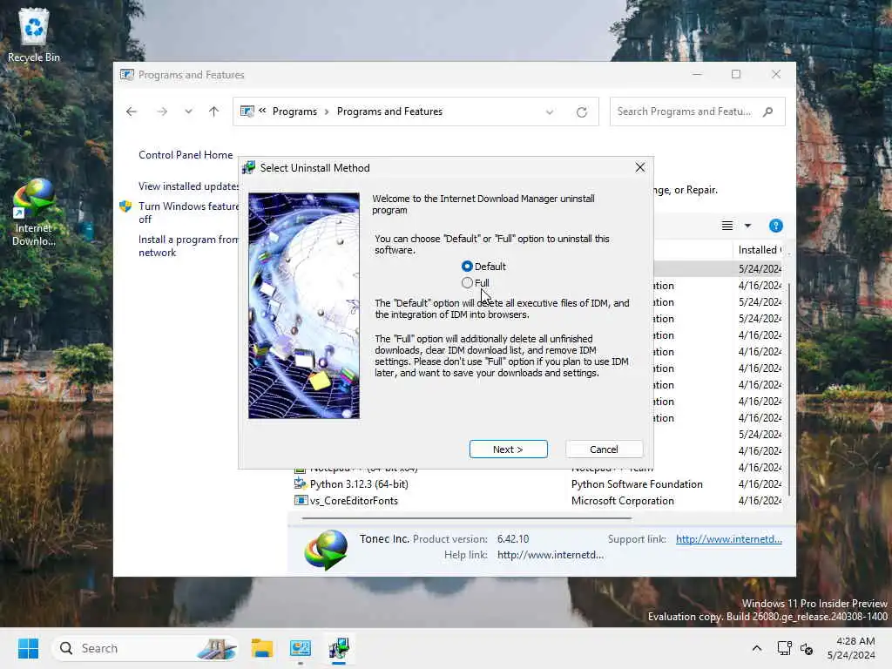The width and height of the screenshot is (892, 669).
Task: Click the Control Panel icon in address bar
Action: (247, 111)
